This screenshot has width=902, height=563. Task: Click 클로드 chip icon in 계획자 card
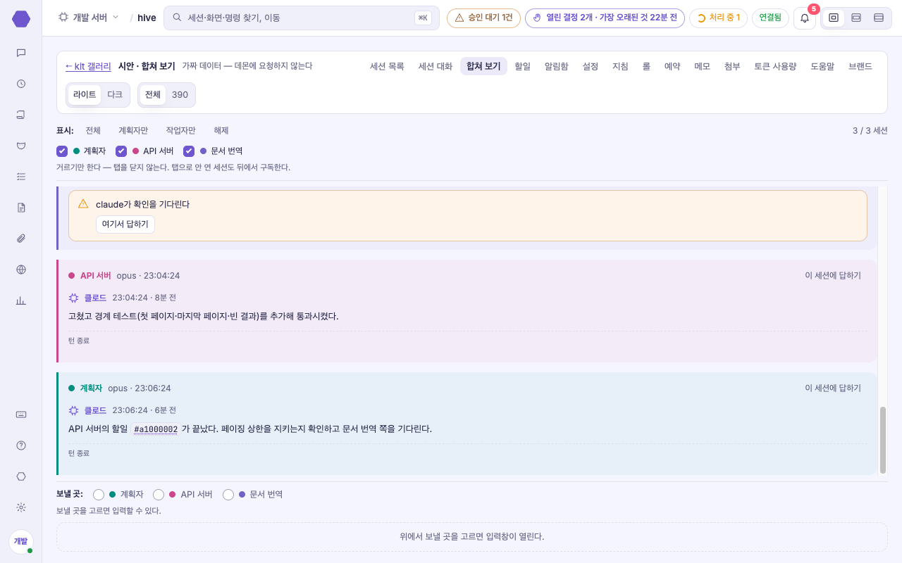pos(73,410)
